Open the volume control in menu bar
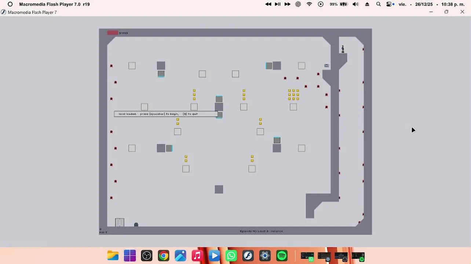 [355, 4]
